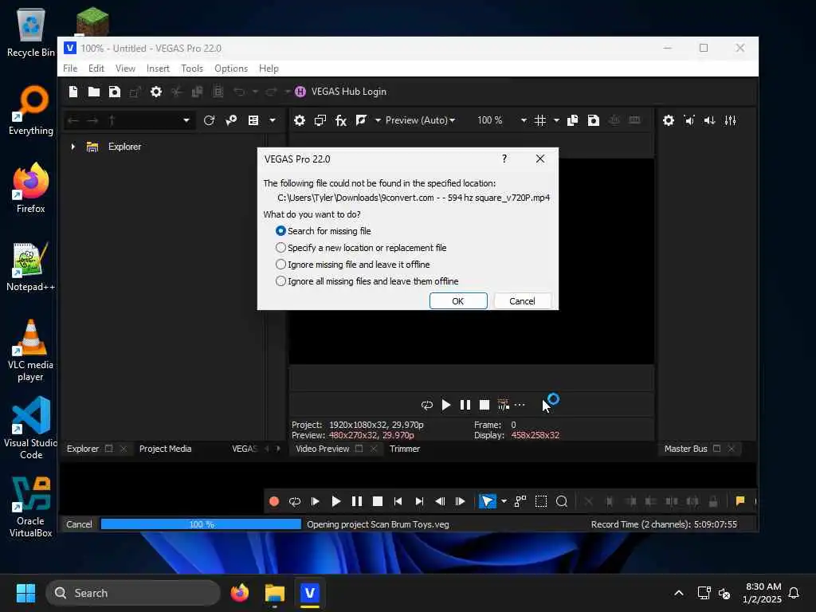Toggle loop playback in the preview window

click(427, 405)
